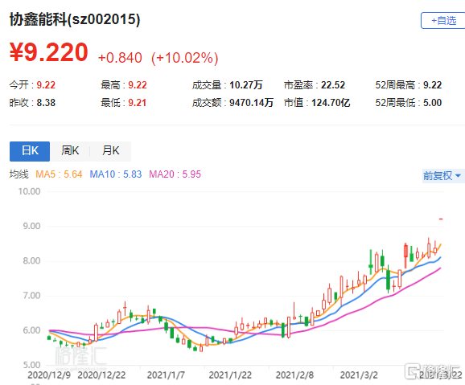Click the 7.00 price axis label
The height and width of the screenshot is (385, 465).
(x=31, y=296)
